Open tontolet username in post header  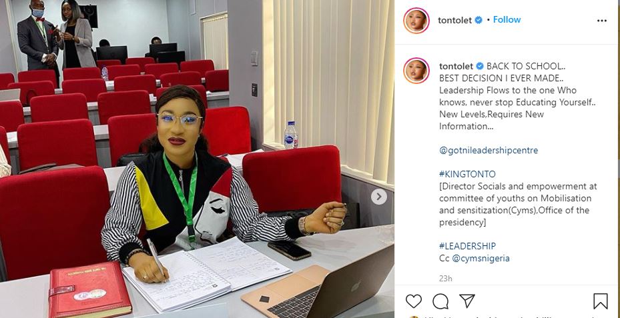(454, 20)
